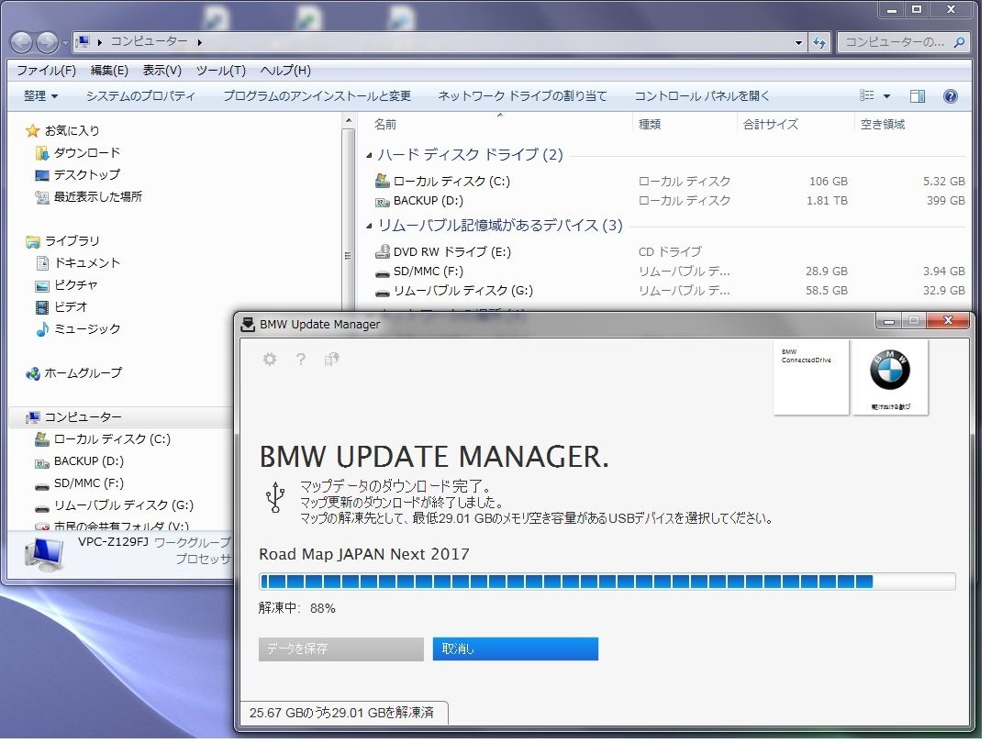Open ミュージック library in sidebar
Viewport: 991px width, 743px height.
(78, 330)
